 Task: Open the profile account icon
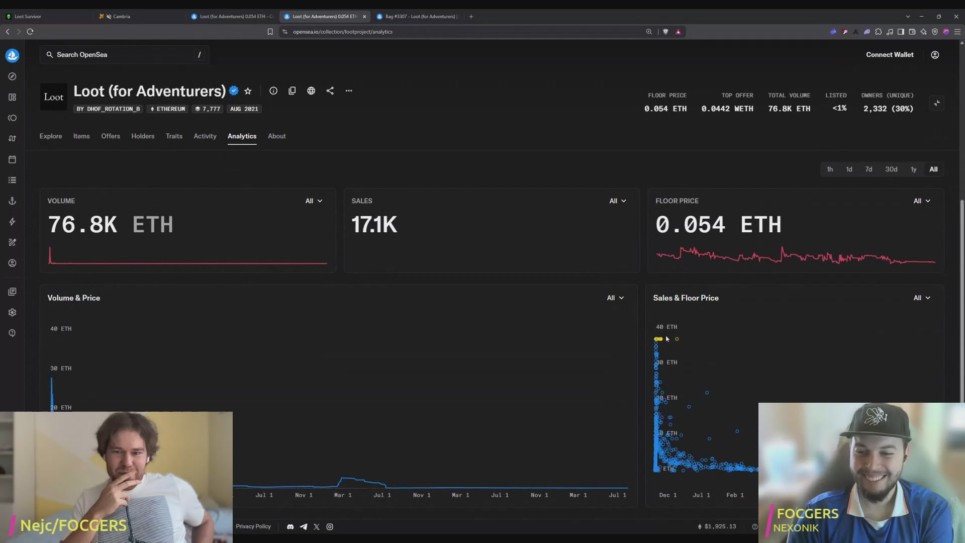(x=935, y=55)
